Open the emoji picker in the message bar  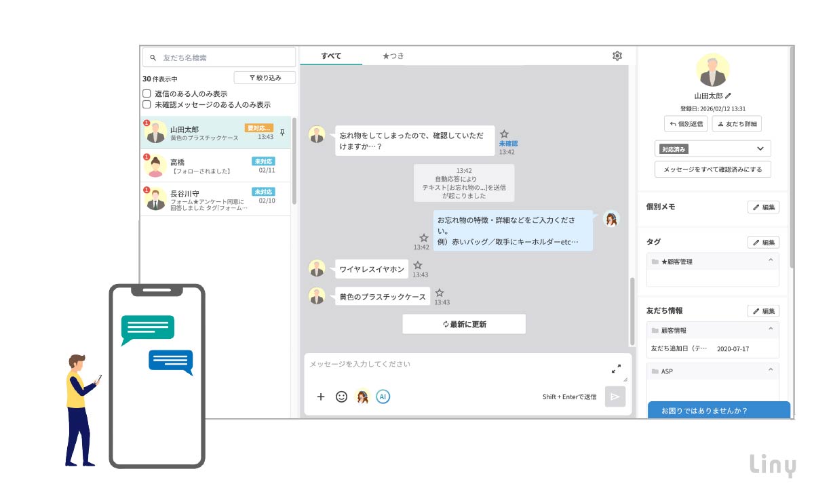coord(343,396)
